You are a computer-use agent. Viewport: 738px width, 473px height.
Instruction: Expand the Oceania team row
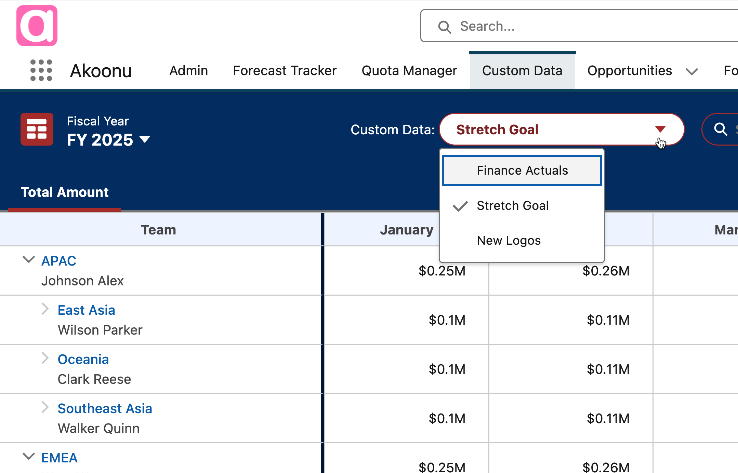click(x=45, y=358)
